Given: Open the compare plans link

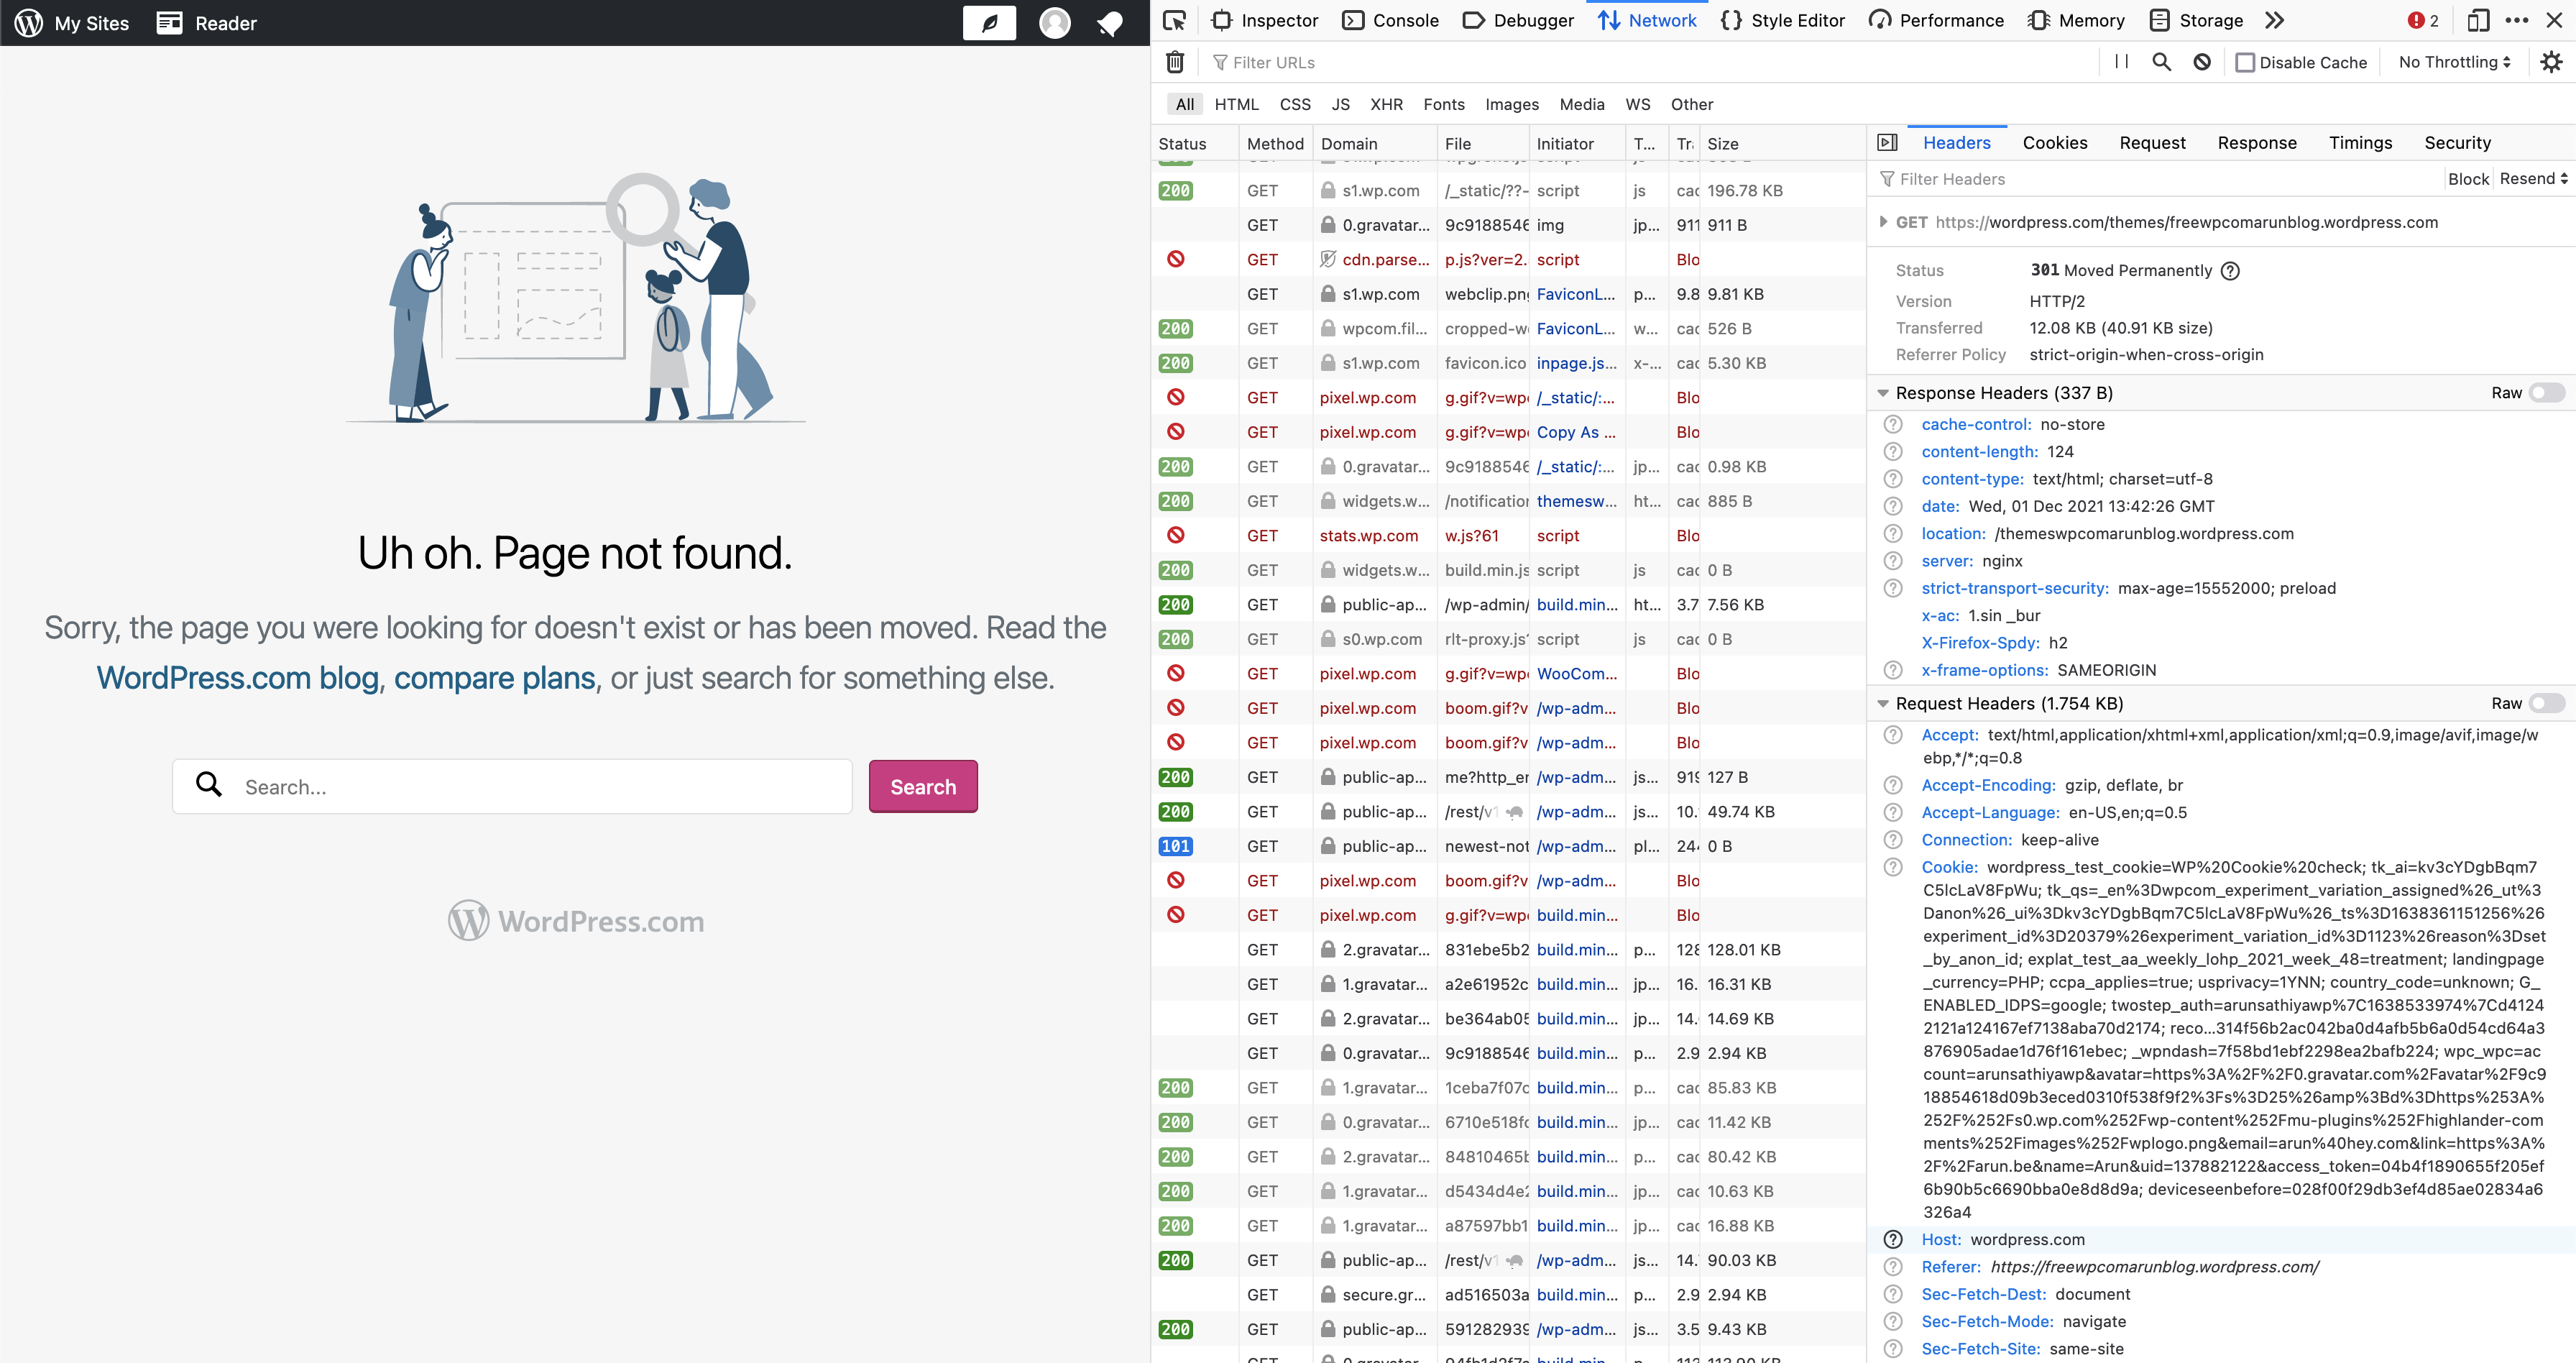Looking at the screenshot, I should coord(495,678).
